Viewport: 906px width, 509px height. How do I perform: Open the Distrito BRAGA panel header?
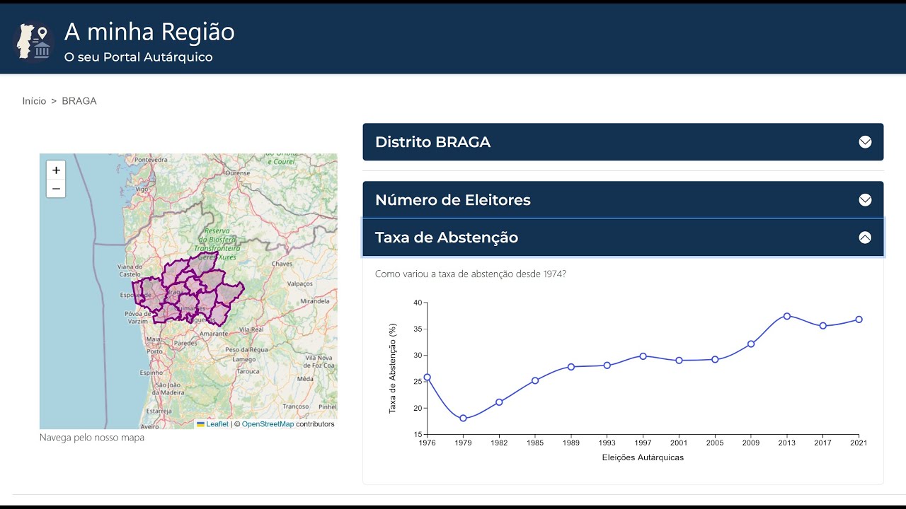pos(623,142)
